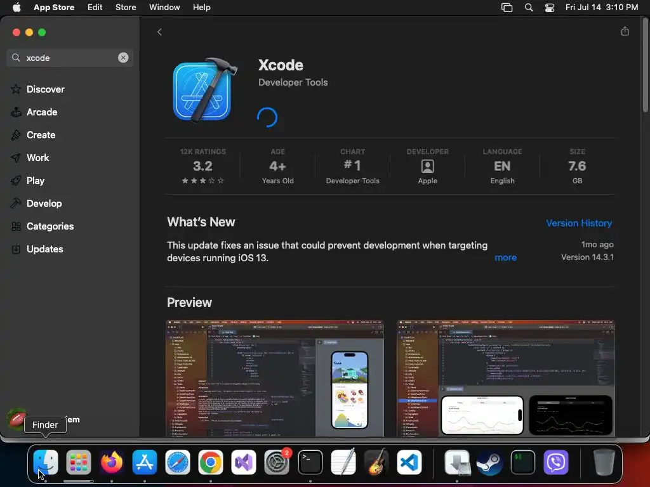The image size is (650, 487).
Task: Click the 3.2 ratings score
Action: pyautogui.click(x=202, y=166)
